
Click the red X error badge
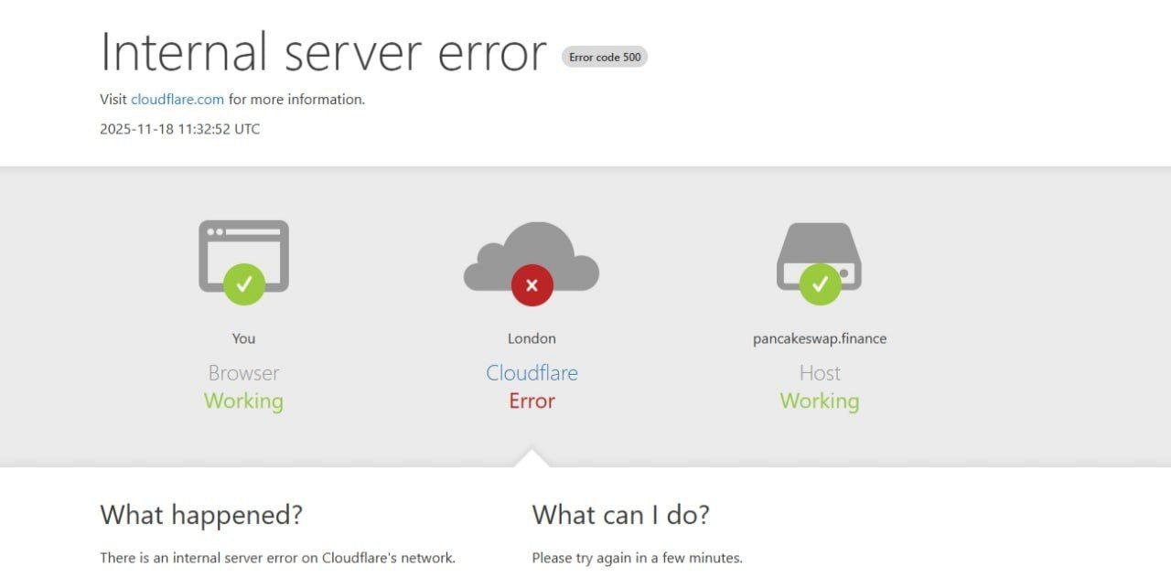pos(532,284)
